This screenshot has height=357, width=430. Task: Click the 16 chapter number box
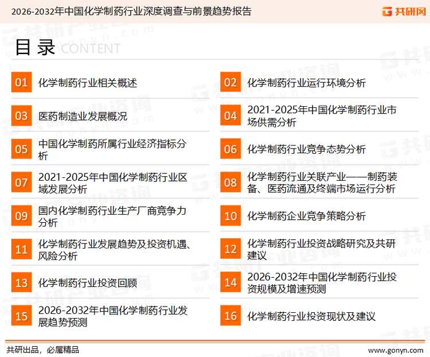[x=230, y=316]
